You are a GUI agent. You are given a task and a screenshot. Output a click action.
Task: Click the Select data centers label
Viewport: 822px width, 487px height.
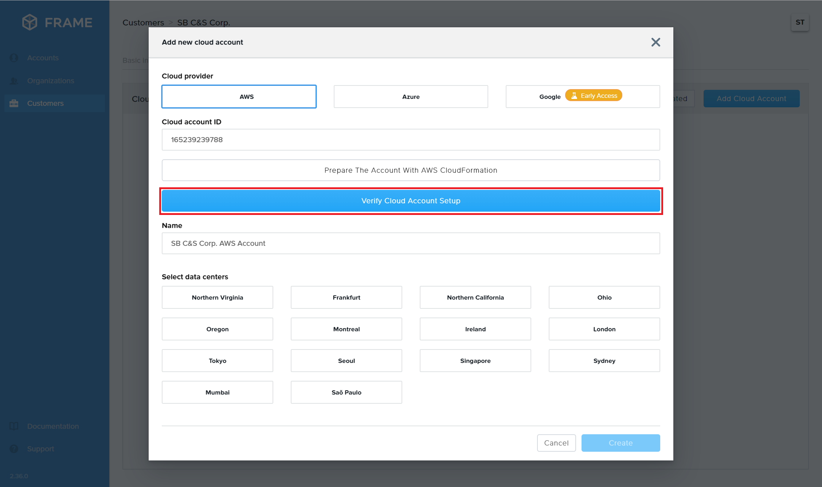click(x=195, y=277)
